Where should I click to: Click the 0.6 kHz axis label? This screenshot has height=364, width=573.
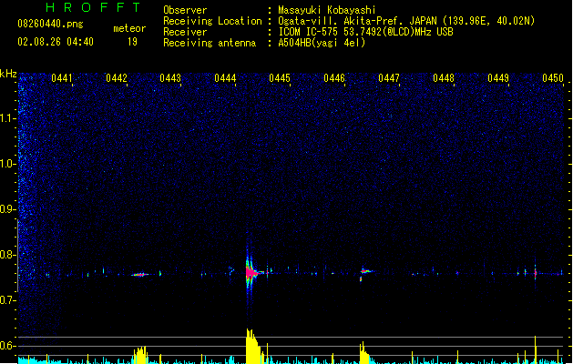(x=7, y=346)
